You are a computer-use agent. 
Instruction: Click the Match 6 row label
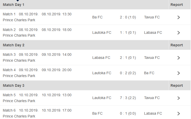[x=9, y=110]
